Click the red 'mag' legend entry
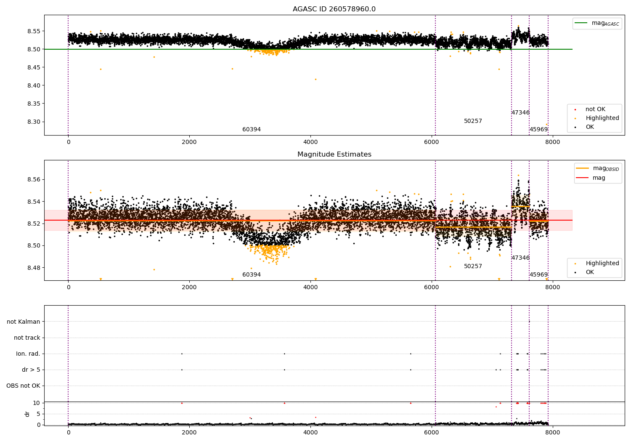631x442 pixels. [x=591, y=178]
